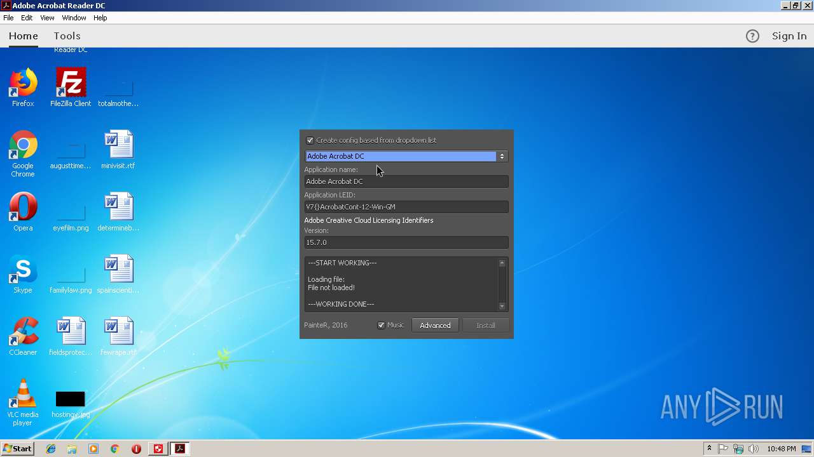Open the volume speaker tray icon

tap(754, 449)
